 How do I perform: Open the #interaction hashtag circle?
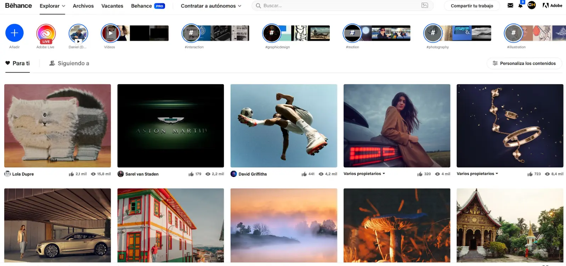click(191, 33)
